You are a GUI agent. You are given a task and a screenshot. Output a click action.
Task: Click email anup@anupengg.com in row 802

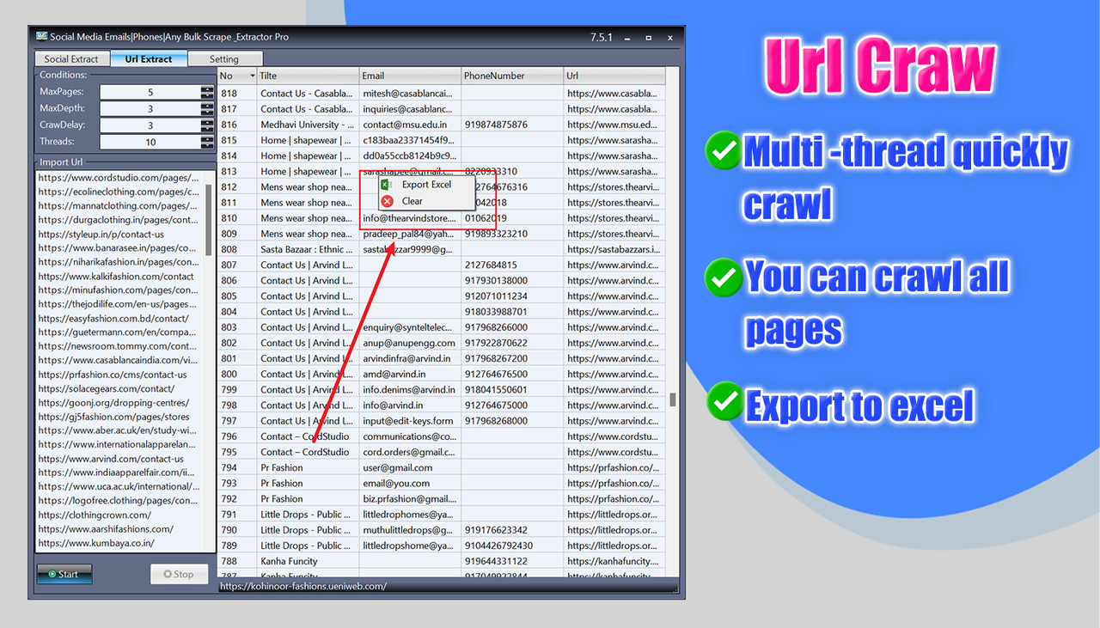click(x=407, y=343)
